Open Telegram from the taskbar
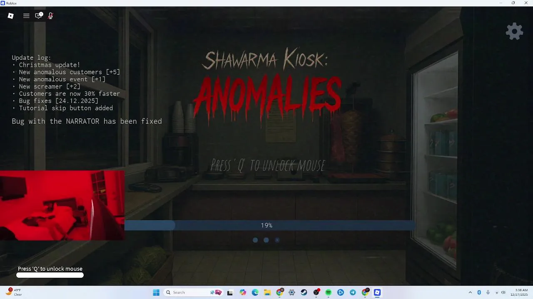The image size is (533, 299). click(x=353, y=292)
